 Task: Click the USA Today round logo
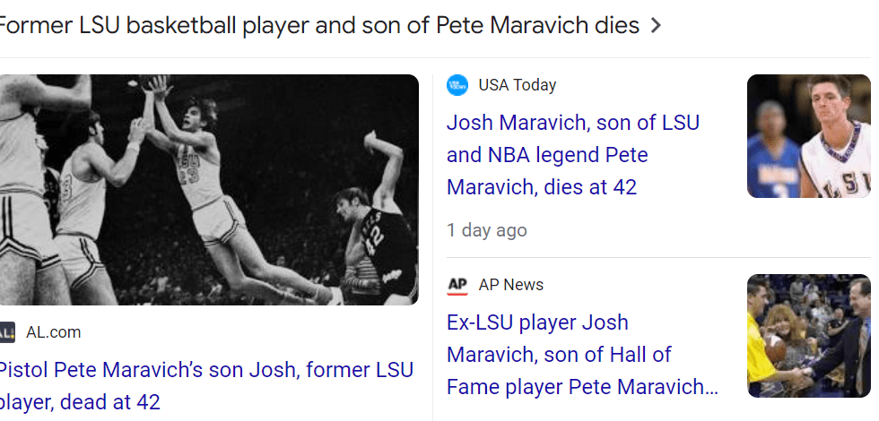click(457, 85)
